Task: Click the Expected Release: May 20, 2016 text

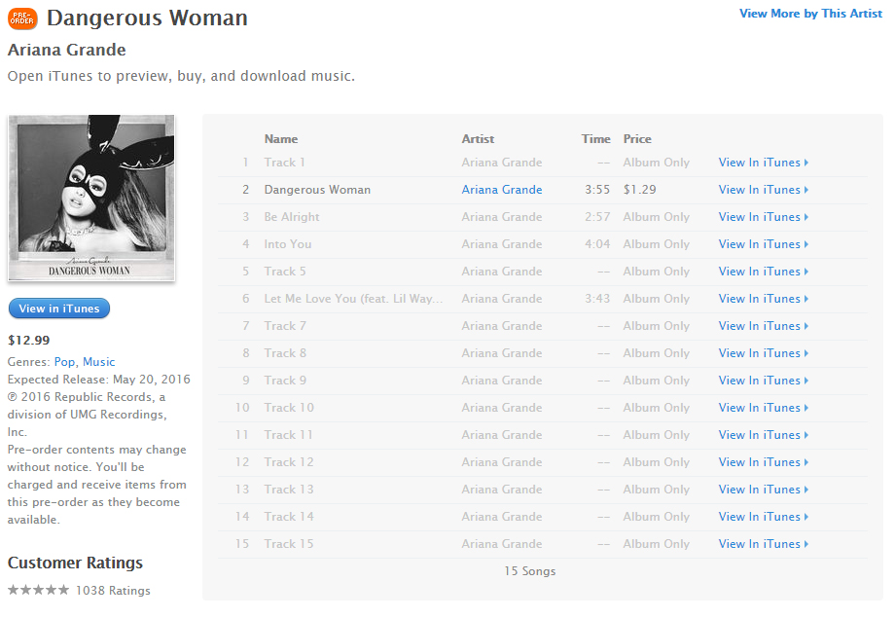Action: (x=99, y=380)
